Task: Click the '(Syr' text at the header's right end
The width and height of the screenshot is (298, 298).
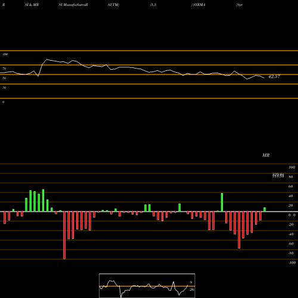Action: [x=239, y=5]
